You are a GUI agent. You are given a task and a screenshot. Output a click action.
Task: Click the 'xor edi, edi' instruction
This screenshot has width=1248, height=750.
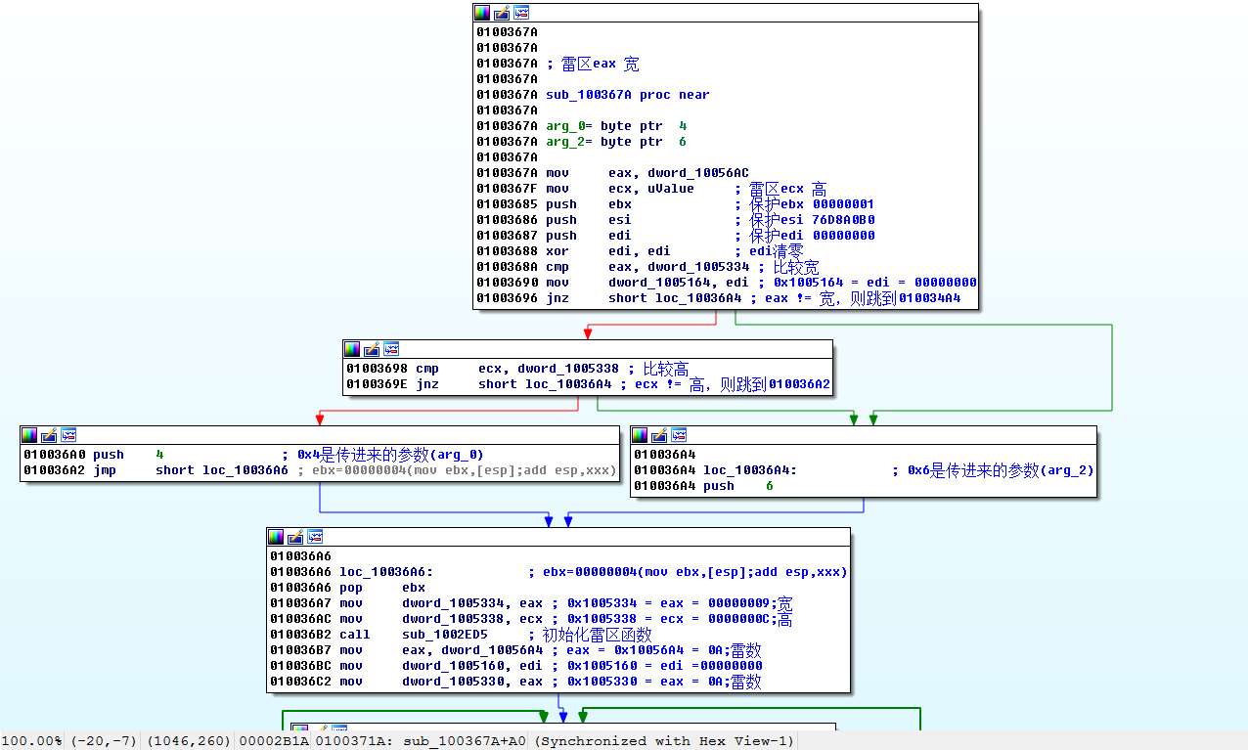tap(608, 251)
